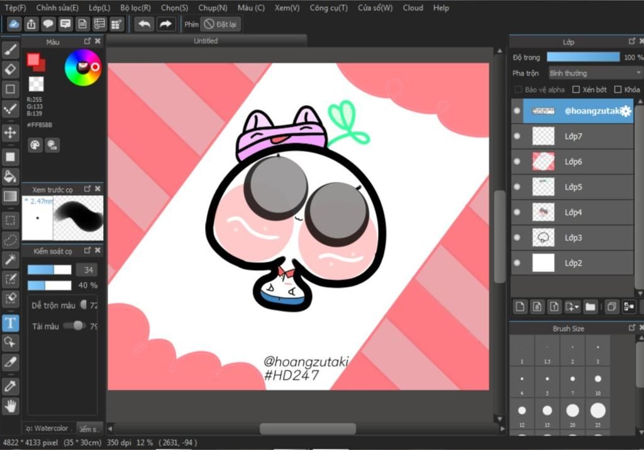Click the brush size slider at 34
This screenshot has height=450, width=644.
(49, 269)
